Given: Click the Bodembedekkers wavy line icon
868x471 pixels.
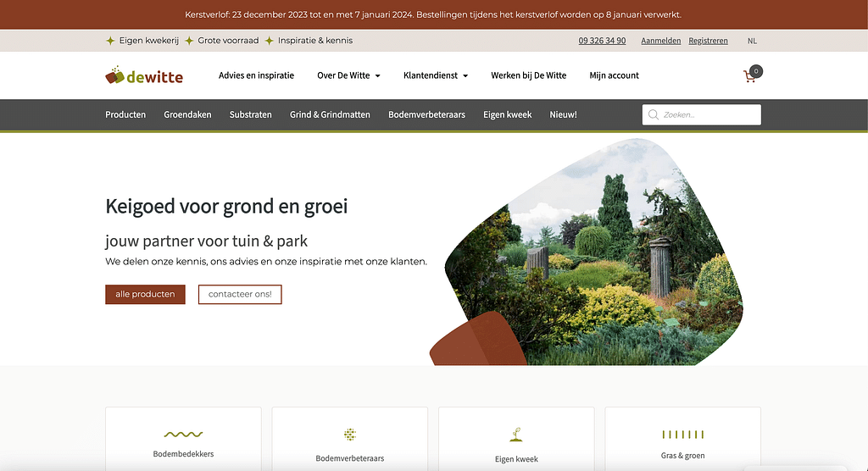Looking at the screenshot, I should coord(183,435).
